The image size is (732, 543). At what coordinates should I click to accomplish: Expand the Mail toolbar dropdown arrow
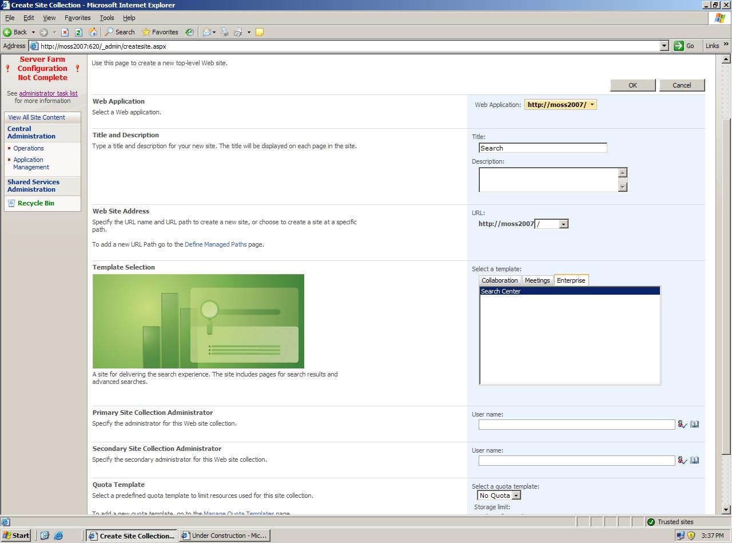[x=214, y=32]
